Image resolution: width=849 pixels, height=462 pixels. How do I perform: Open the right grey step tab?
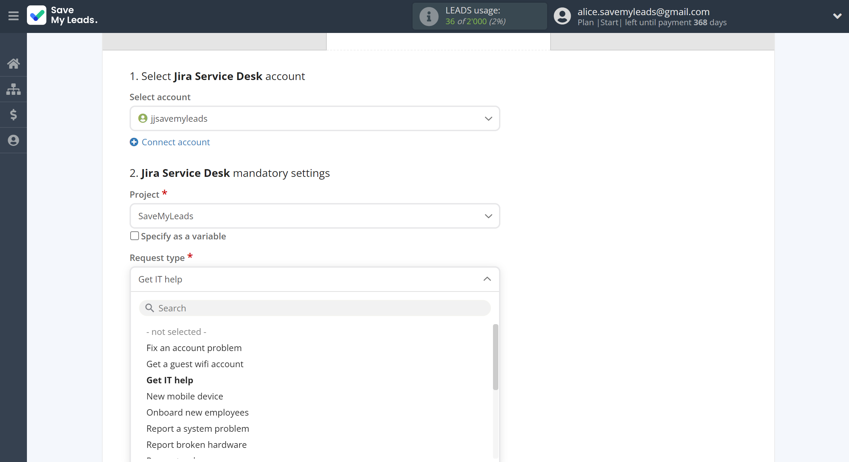point(662,41)
